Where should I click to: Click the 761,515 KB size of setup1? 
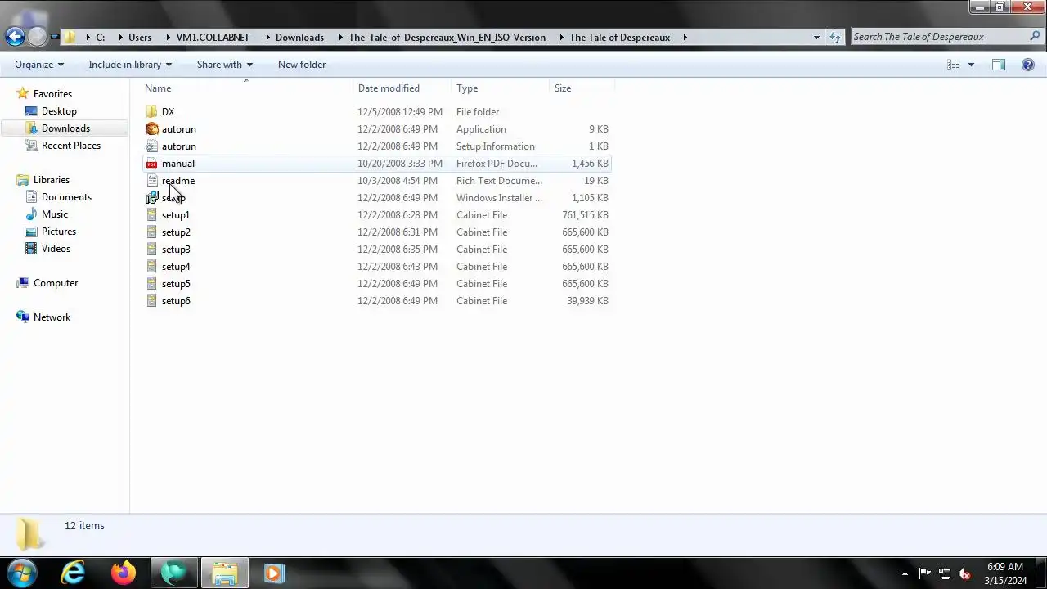click(585, 215)
